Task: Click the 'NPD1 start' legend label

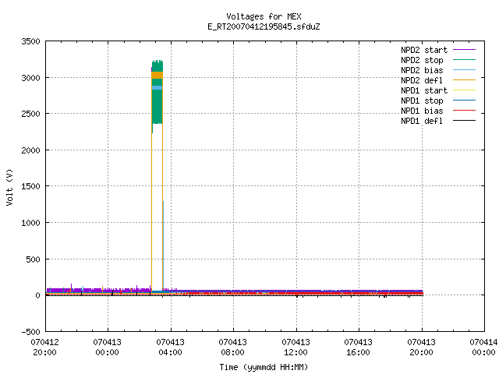Action: point(424,90)
